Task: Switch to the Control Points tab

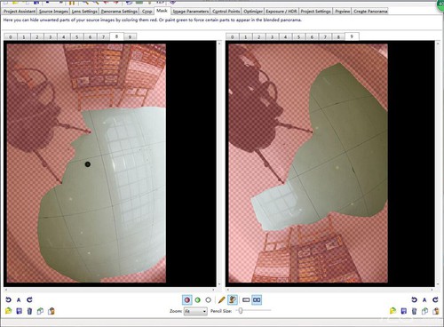Action: (x=226, y=12)
